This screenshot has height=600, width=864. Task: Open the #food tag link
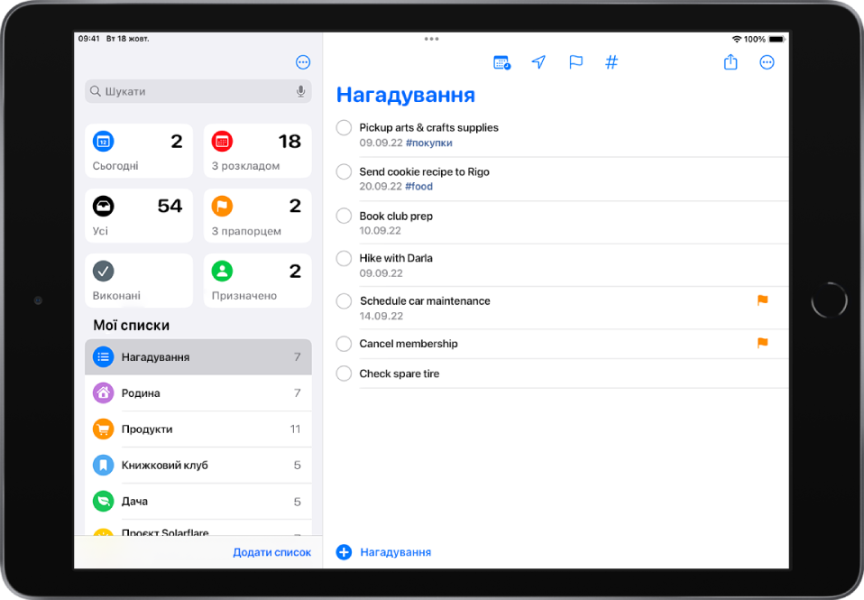(418, 187)
